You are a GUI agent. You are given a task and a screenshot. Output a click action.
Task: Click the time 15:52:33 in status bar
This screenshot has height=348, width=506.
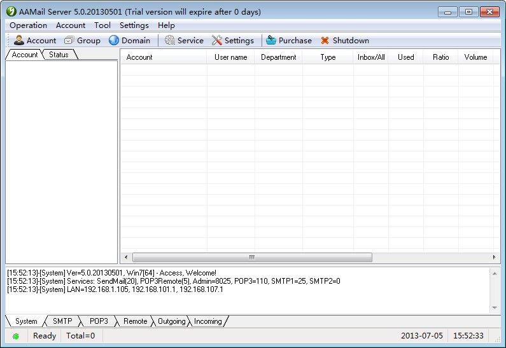468,336
